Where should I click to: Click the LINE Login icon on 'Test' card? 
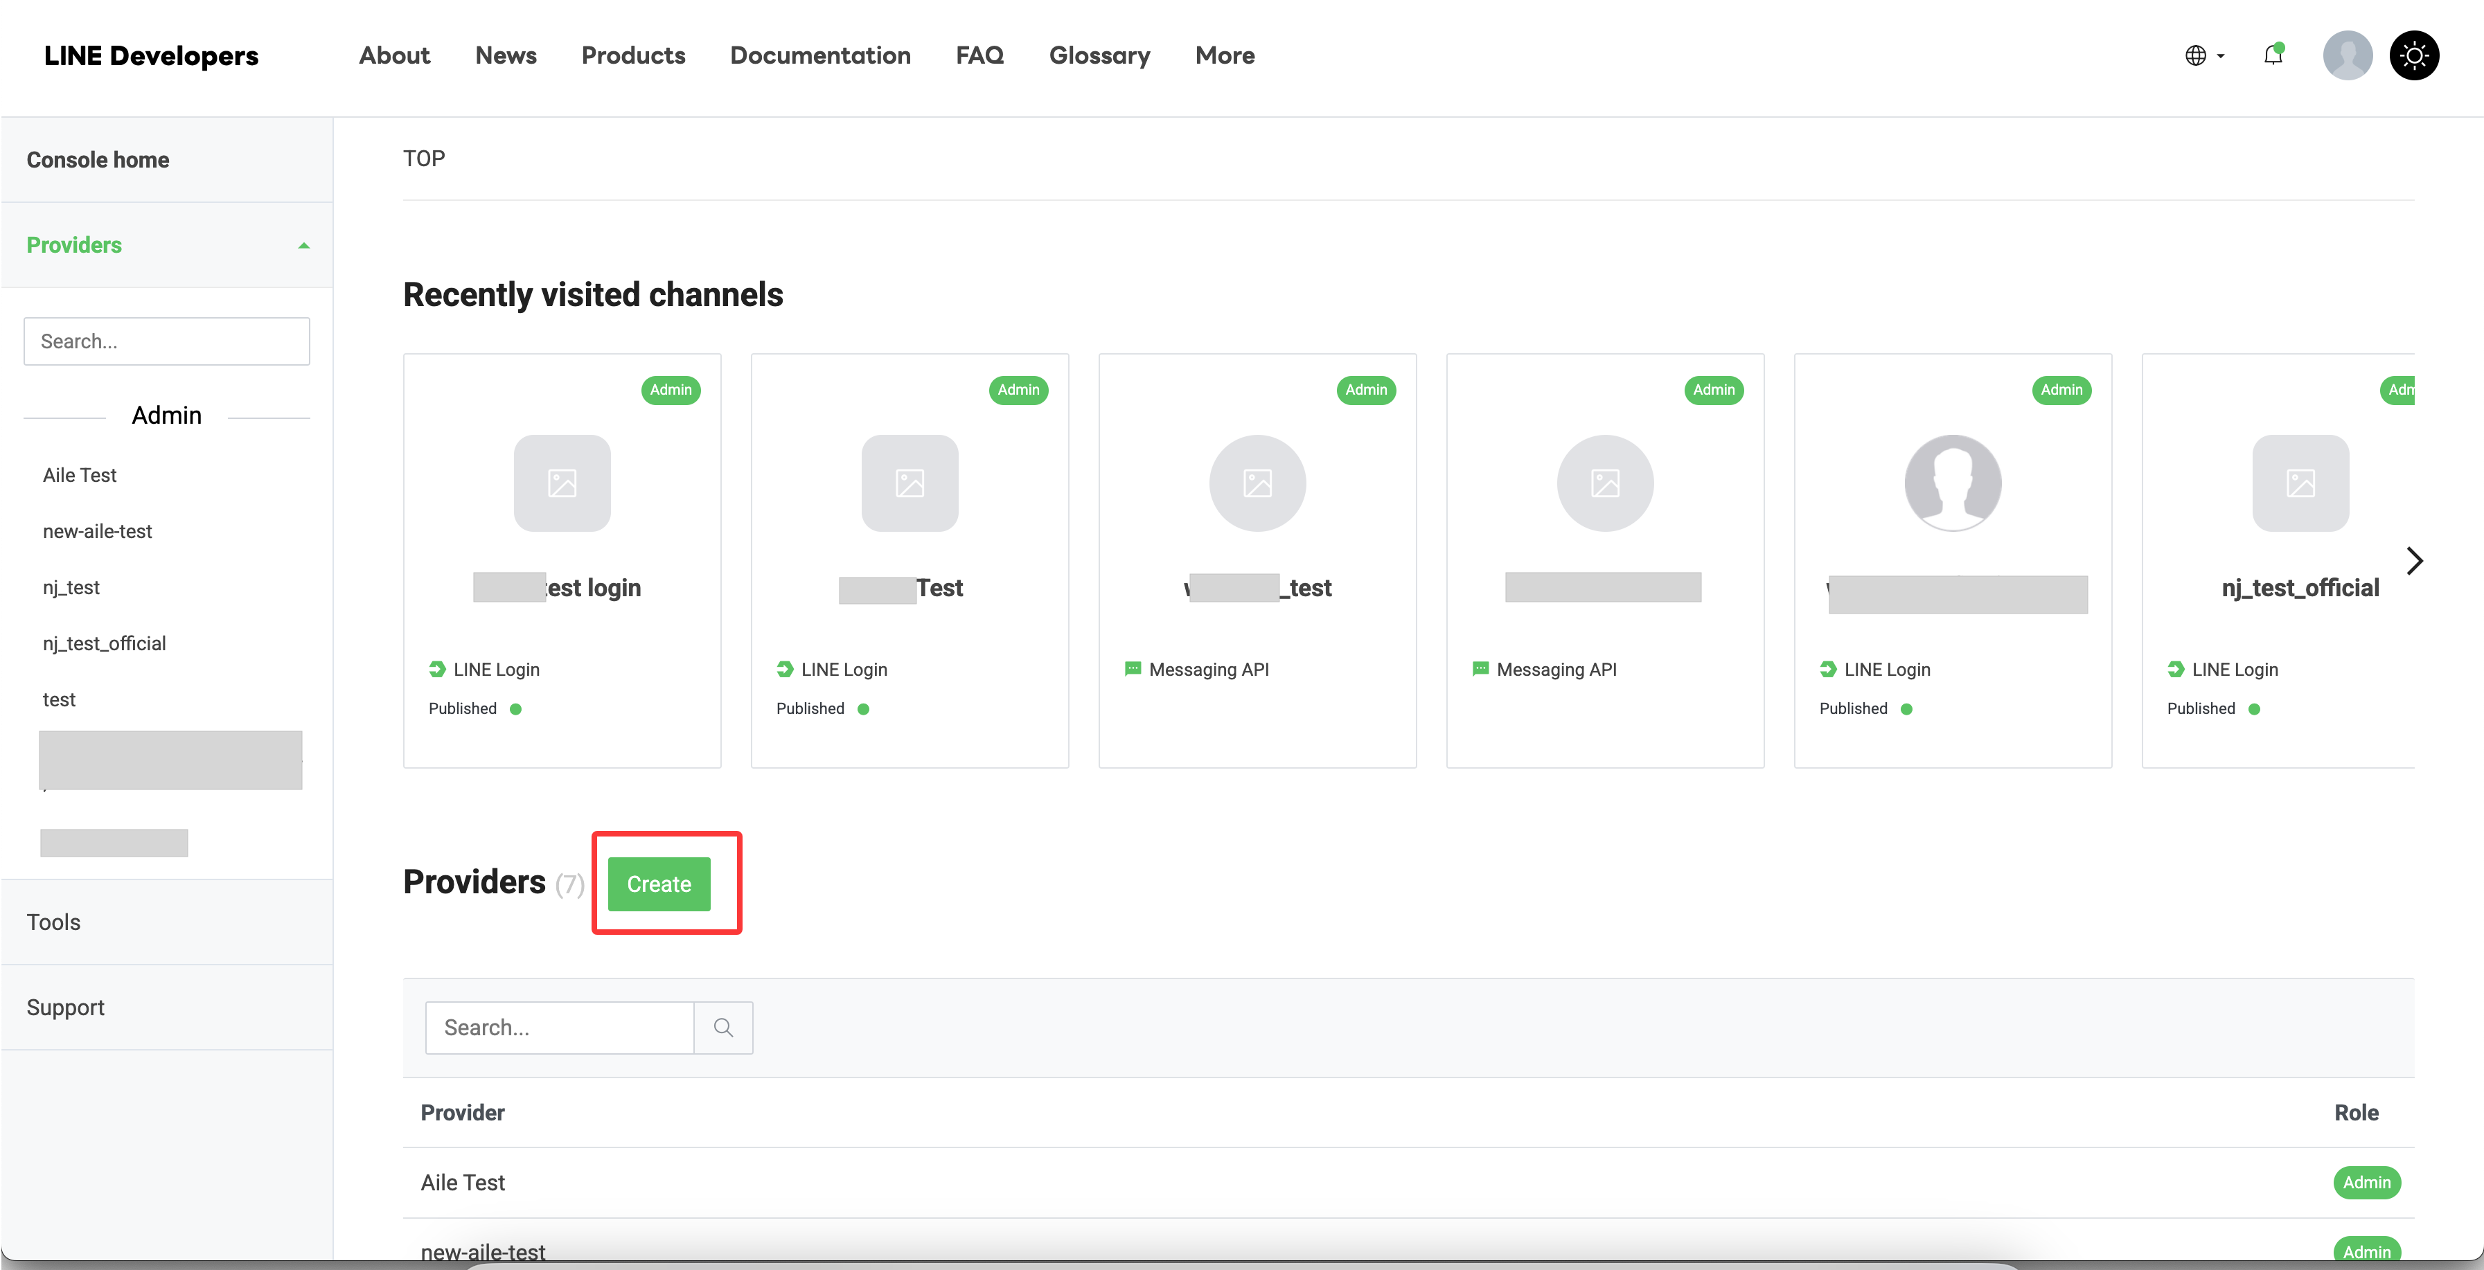785,669
